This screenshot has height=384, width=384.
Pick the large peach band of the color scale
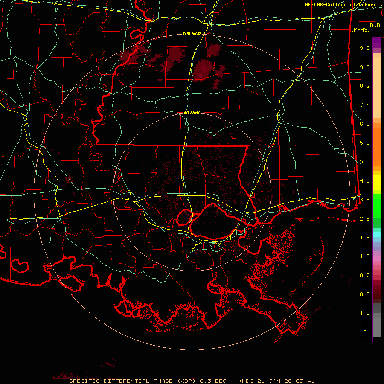(x=377, y=87)
